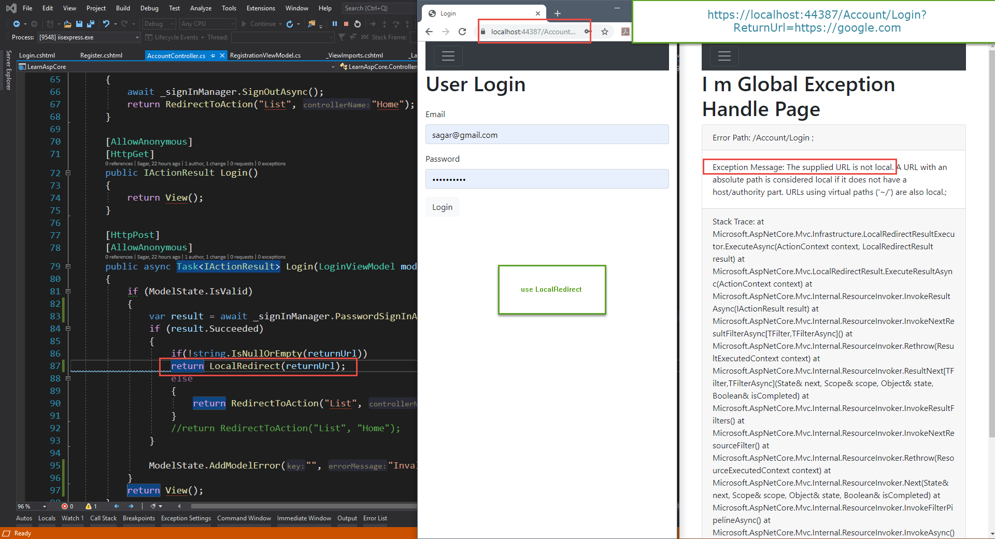Open the Exception Settings panel
This screenshot has width=995, height=539.
186,518
